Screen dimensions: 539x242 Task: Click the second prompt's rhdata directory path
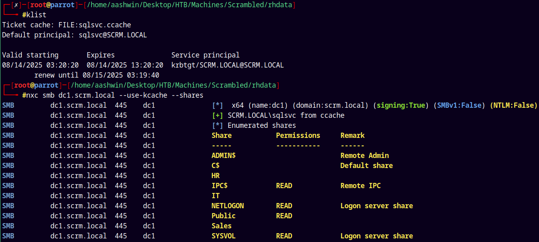point(174,85)
